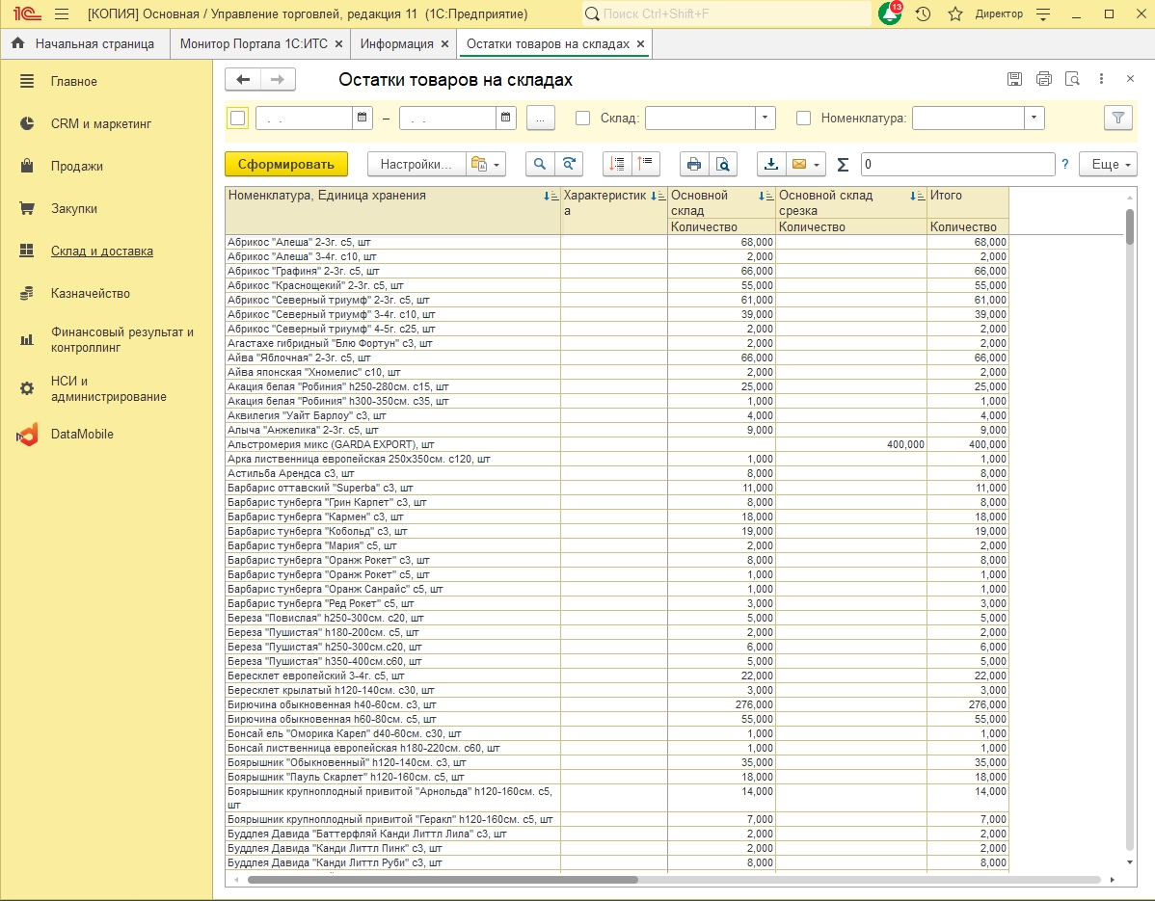The width and height of the screenshot is (1155, 901).
Task: Close the Остатки товаров на складах tab
Action: pyautogui.click(x=641, y=44)
